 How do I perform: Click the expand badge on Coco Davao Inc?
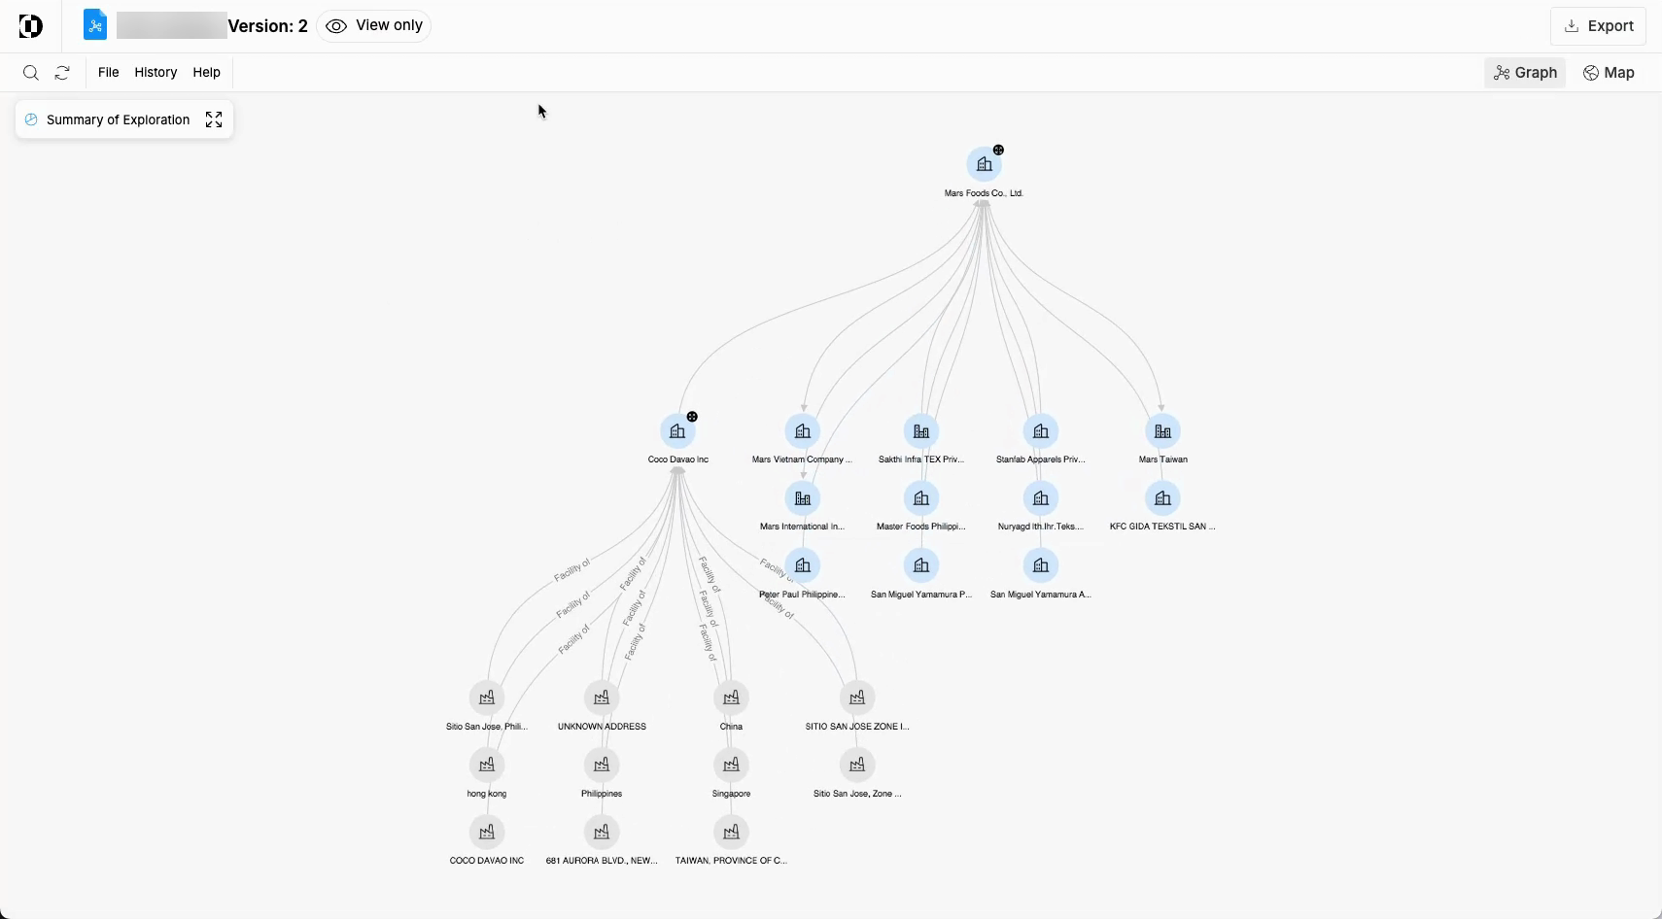click(x=692, y=417)
